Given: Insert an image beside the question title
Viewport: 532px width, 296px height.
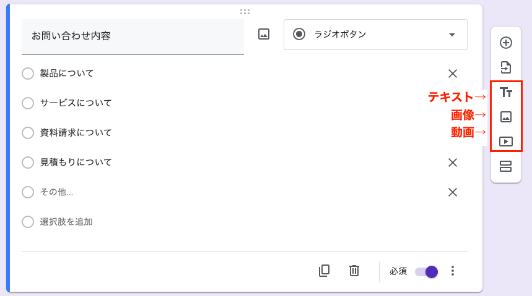Looking at the screenshot, I should click(264, 35).
